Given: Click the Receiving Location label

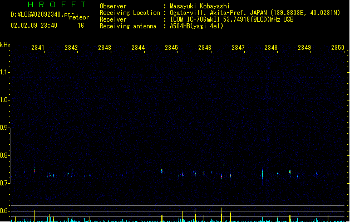Looking at the screenshot, I should [x=130, y=13].
